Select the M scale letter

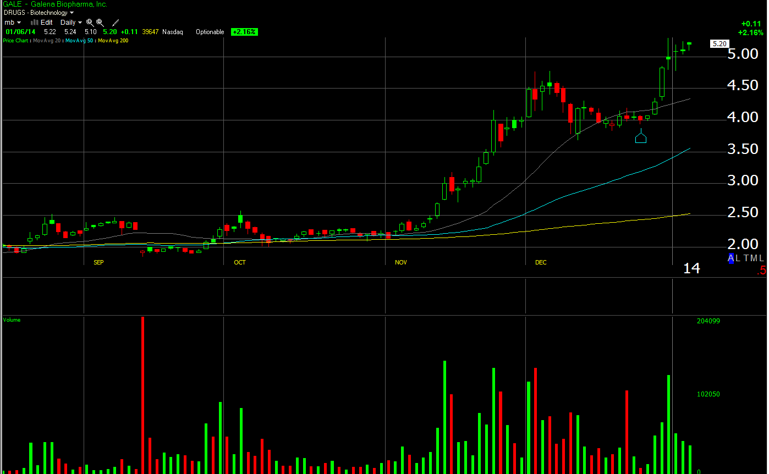[754, 258]
